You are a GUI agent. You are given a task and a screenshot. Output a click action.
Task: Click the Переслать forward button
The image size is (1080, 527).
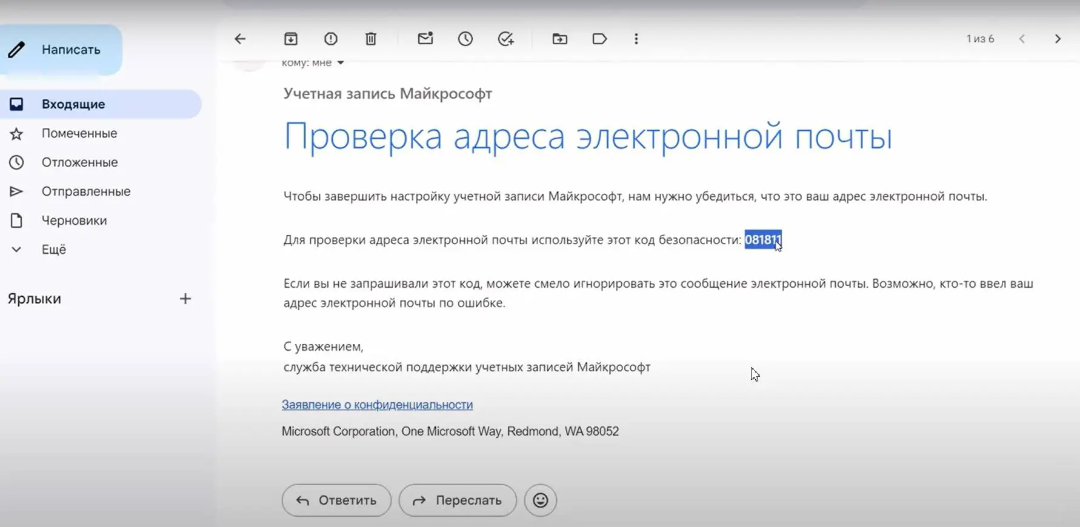pyautogui.click(x=458, y=500)
